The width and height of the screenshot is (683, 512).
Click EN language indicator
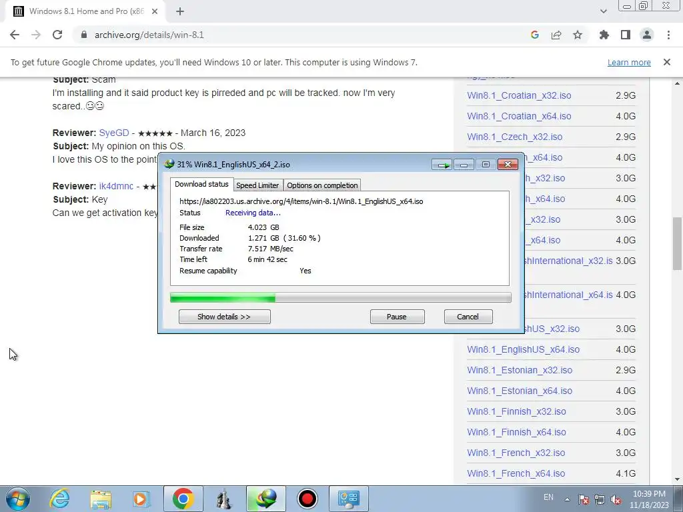(x=548, y=497)
